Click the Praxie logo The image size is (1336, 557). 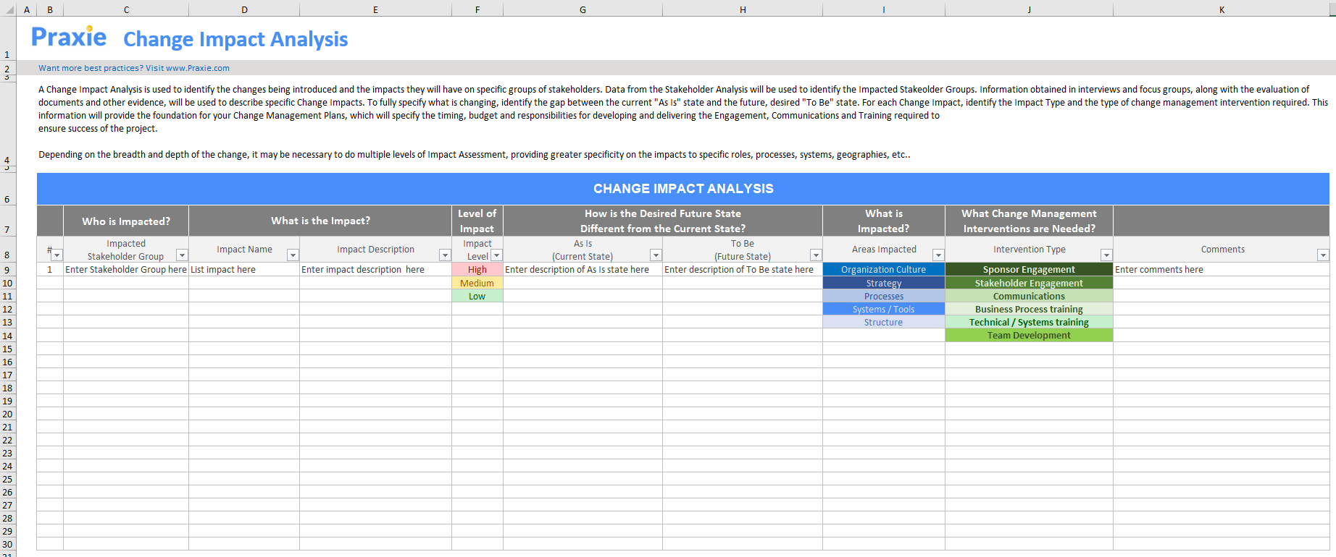(69, 36)
